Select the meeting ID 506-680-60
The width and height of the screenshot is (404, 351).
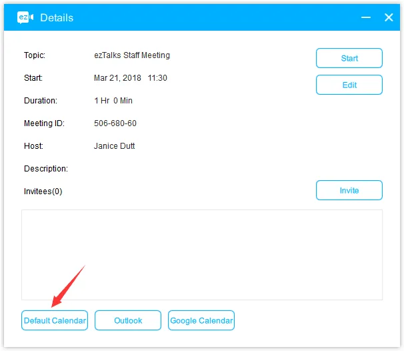click(x=115, y=123)
